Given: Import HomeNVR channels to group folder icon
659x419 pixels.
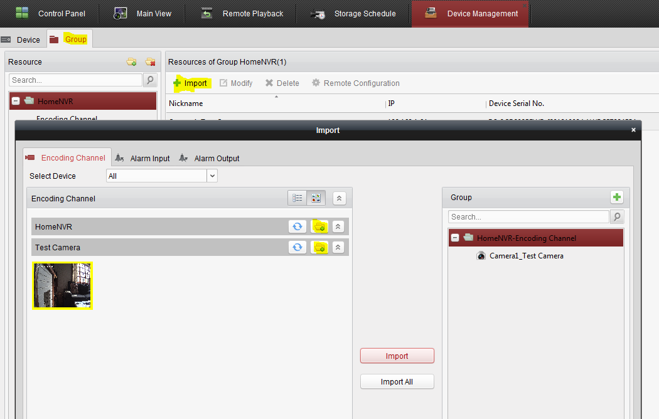Looking at the screenshot, I should click(x=319, y=226).
